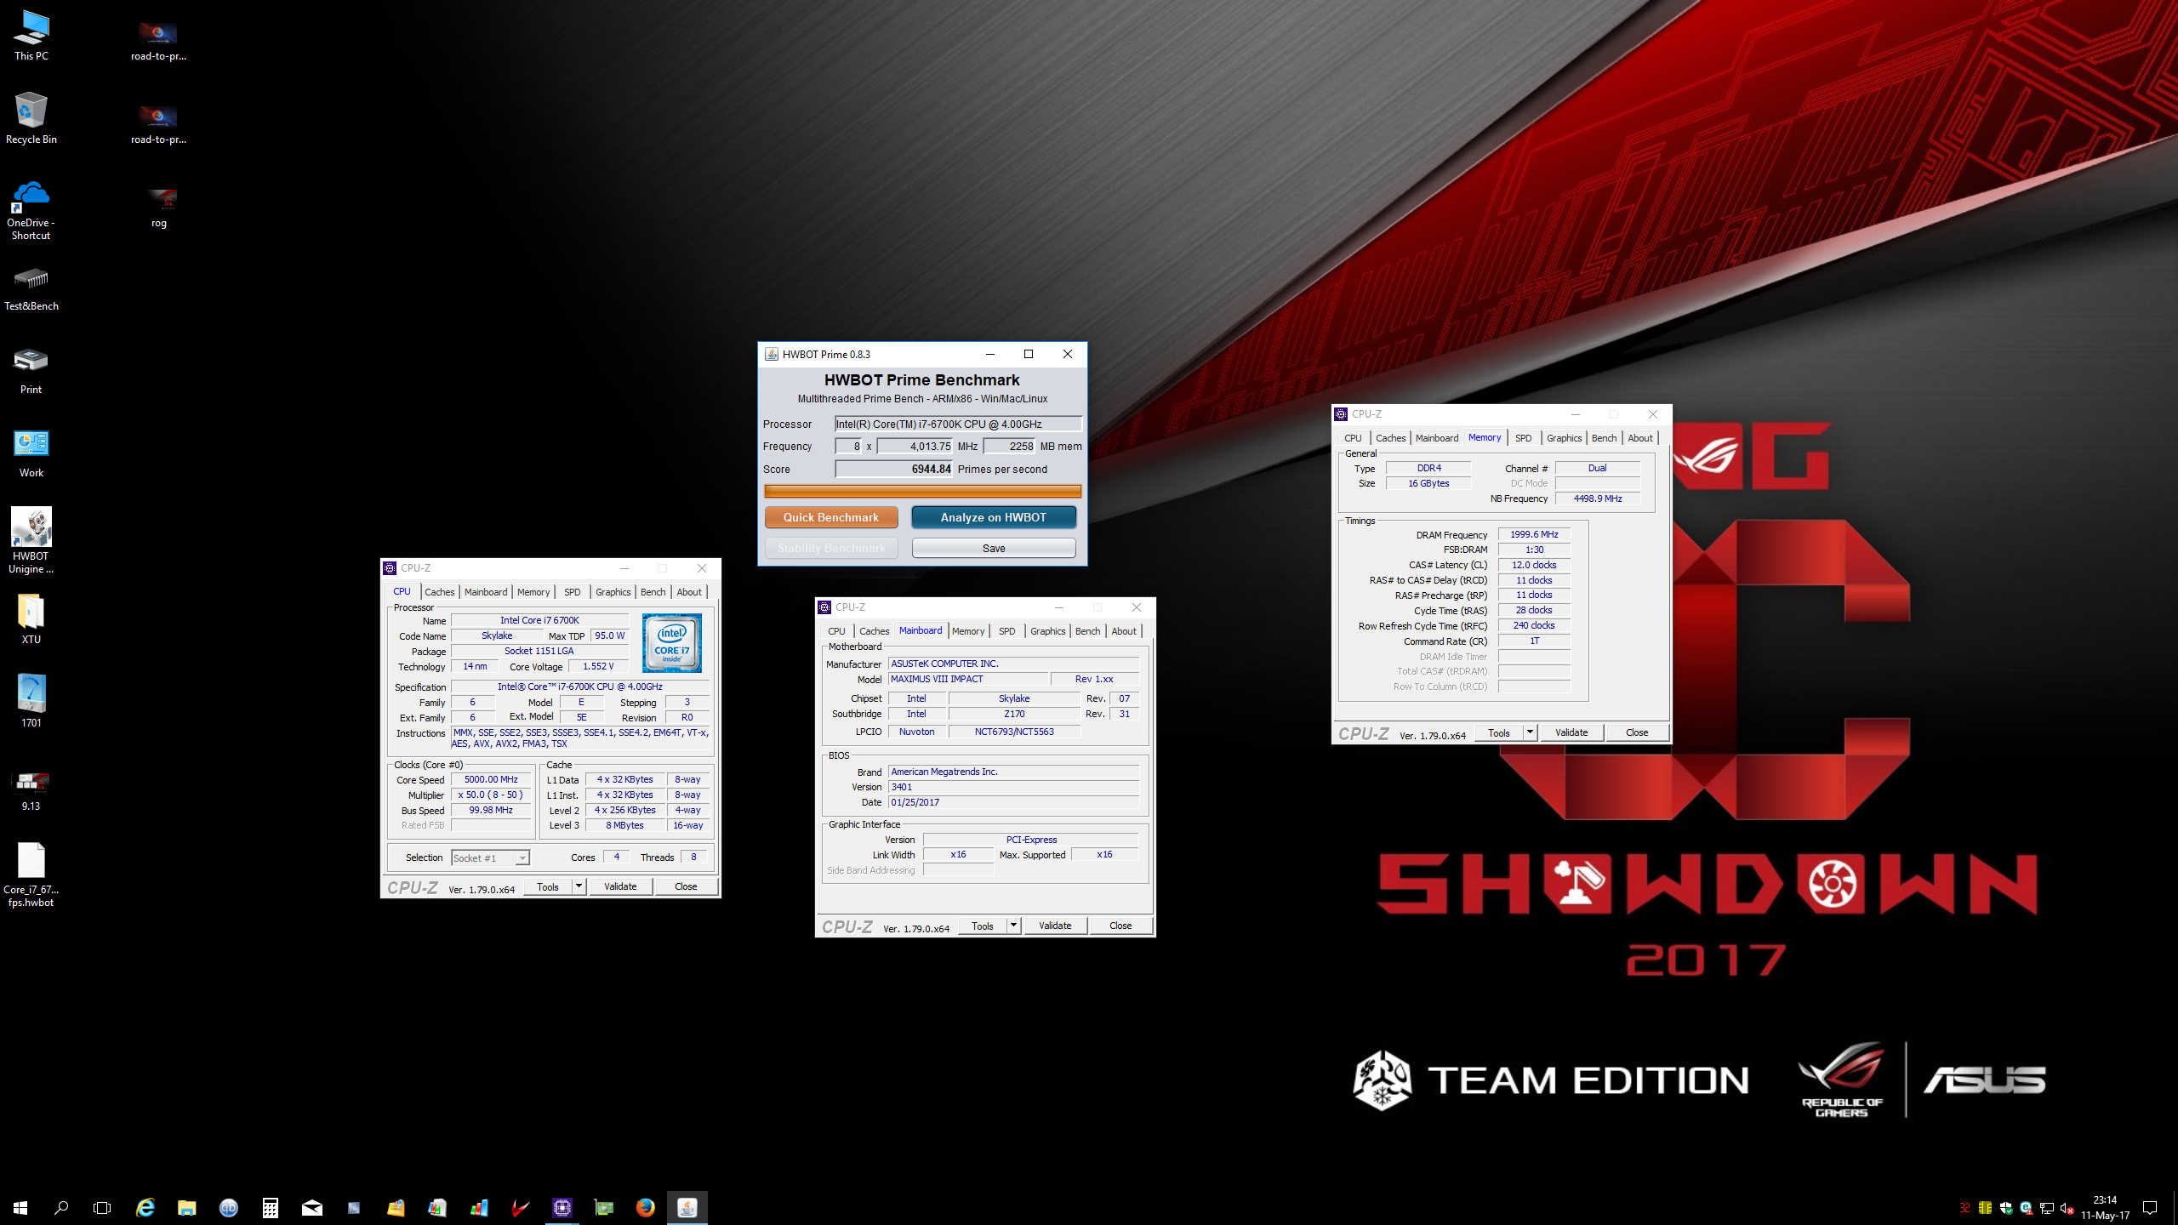Image resolution: width=2178 pixels, height=1225 pixels.
Task: Open the Action Center notification icon
Action: click(x=2150, y=1207)
